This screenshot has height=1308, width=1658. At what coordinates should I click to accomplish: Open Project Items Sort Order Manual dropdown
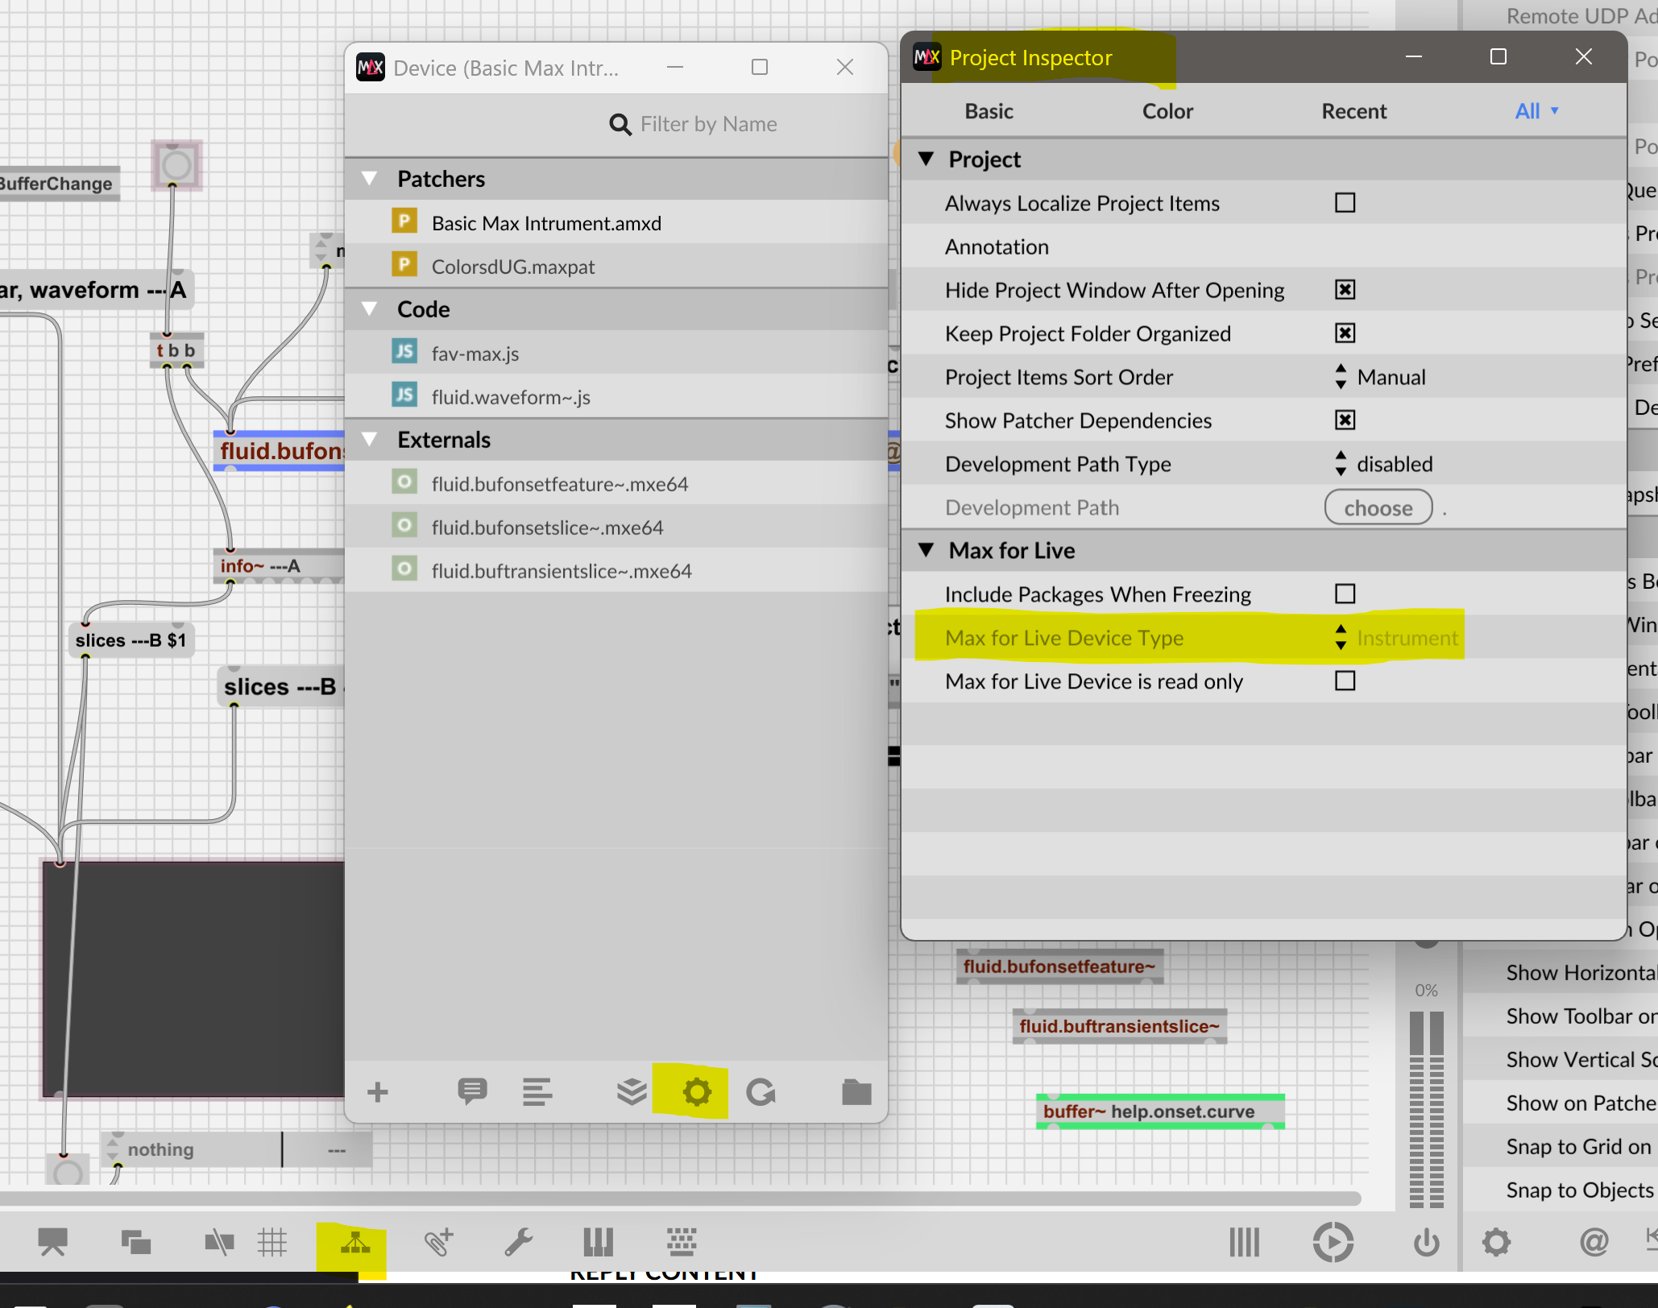click(1381, 377)
